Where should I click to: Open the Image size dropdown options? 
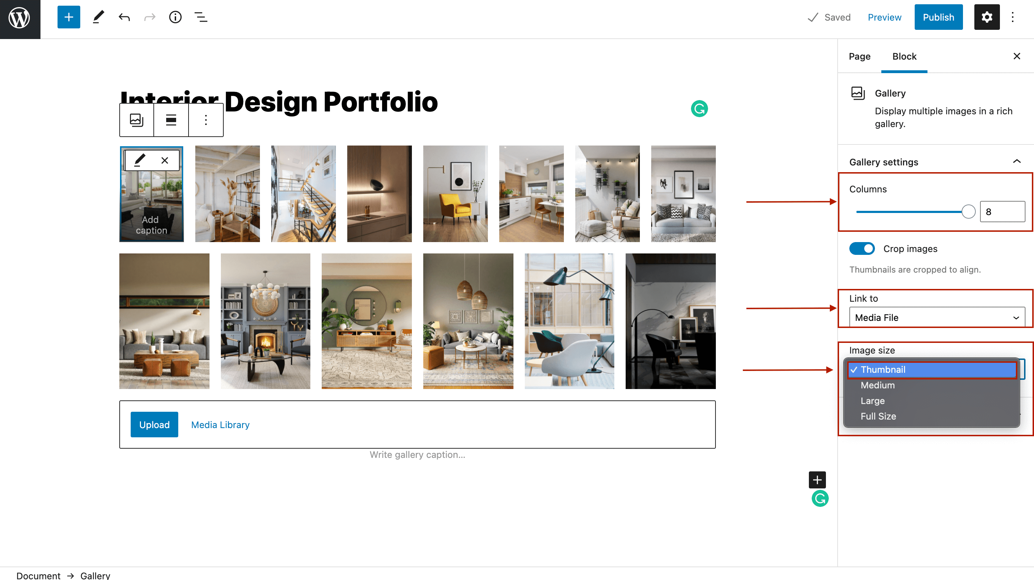point(935,369)
